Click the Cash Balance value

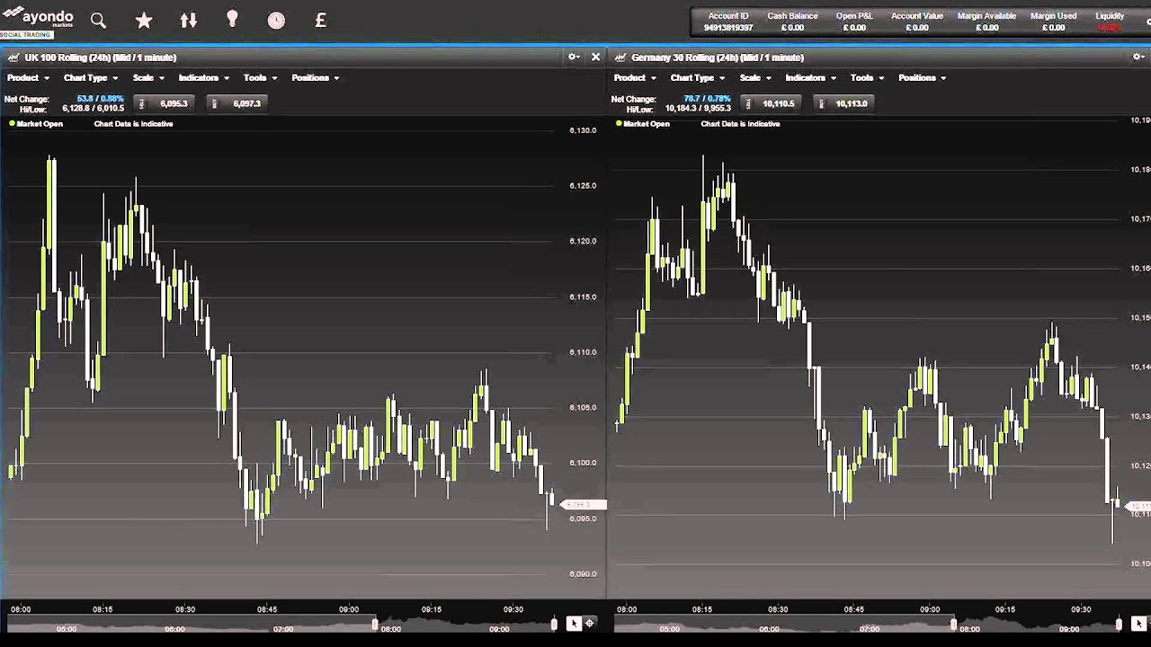click(792, 28)
